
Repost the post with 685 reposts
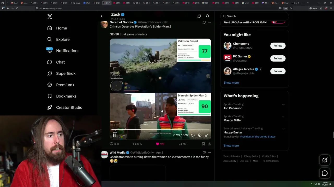[x=137, y=144]
